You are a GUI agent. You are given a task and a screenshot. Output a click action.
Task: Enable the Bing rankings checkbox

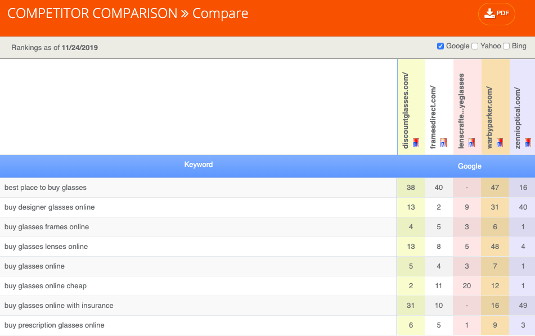click(506, 46)
